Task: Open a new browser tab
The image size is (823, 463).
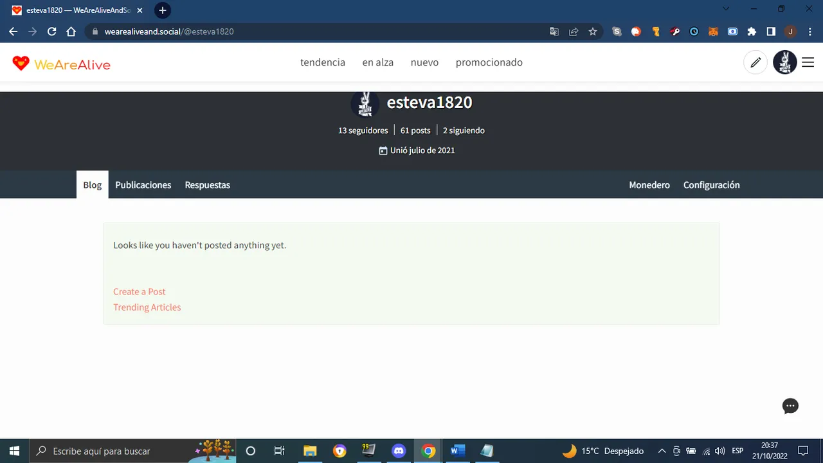Action: (x=163, y=10)
